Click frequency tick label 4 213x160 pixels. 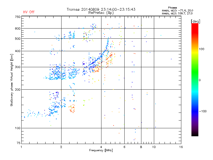click(101, 147)
